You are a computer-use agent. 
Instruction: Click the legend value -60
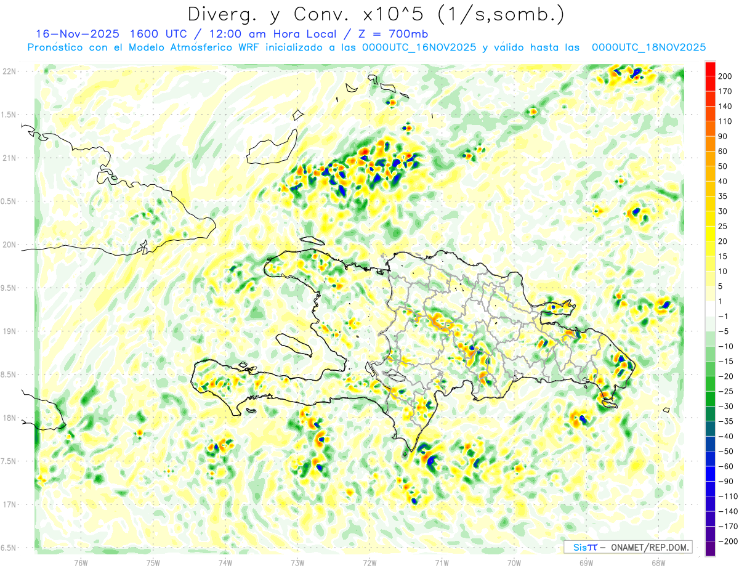[x=726, y=466]
